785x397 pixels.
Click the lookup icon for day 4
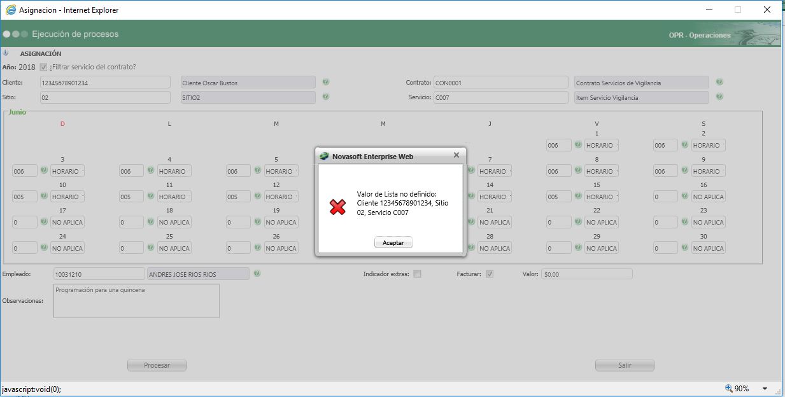(151, 171)
